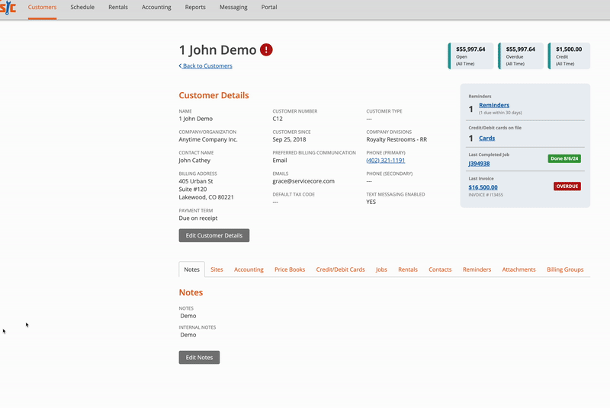The height and width of the screenshot is (408, 610).
Task: Open the Customers menu
Action: (x=42, y=7)
